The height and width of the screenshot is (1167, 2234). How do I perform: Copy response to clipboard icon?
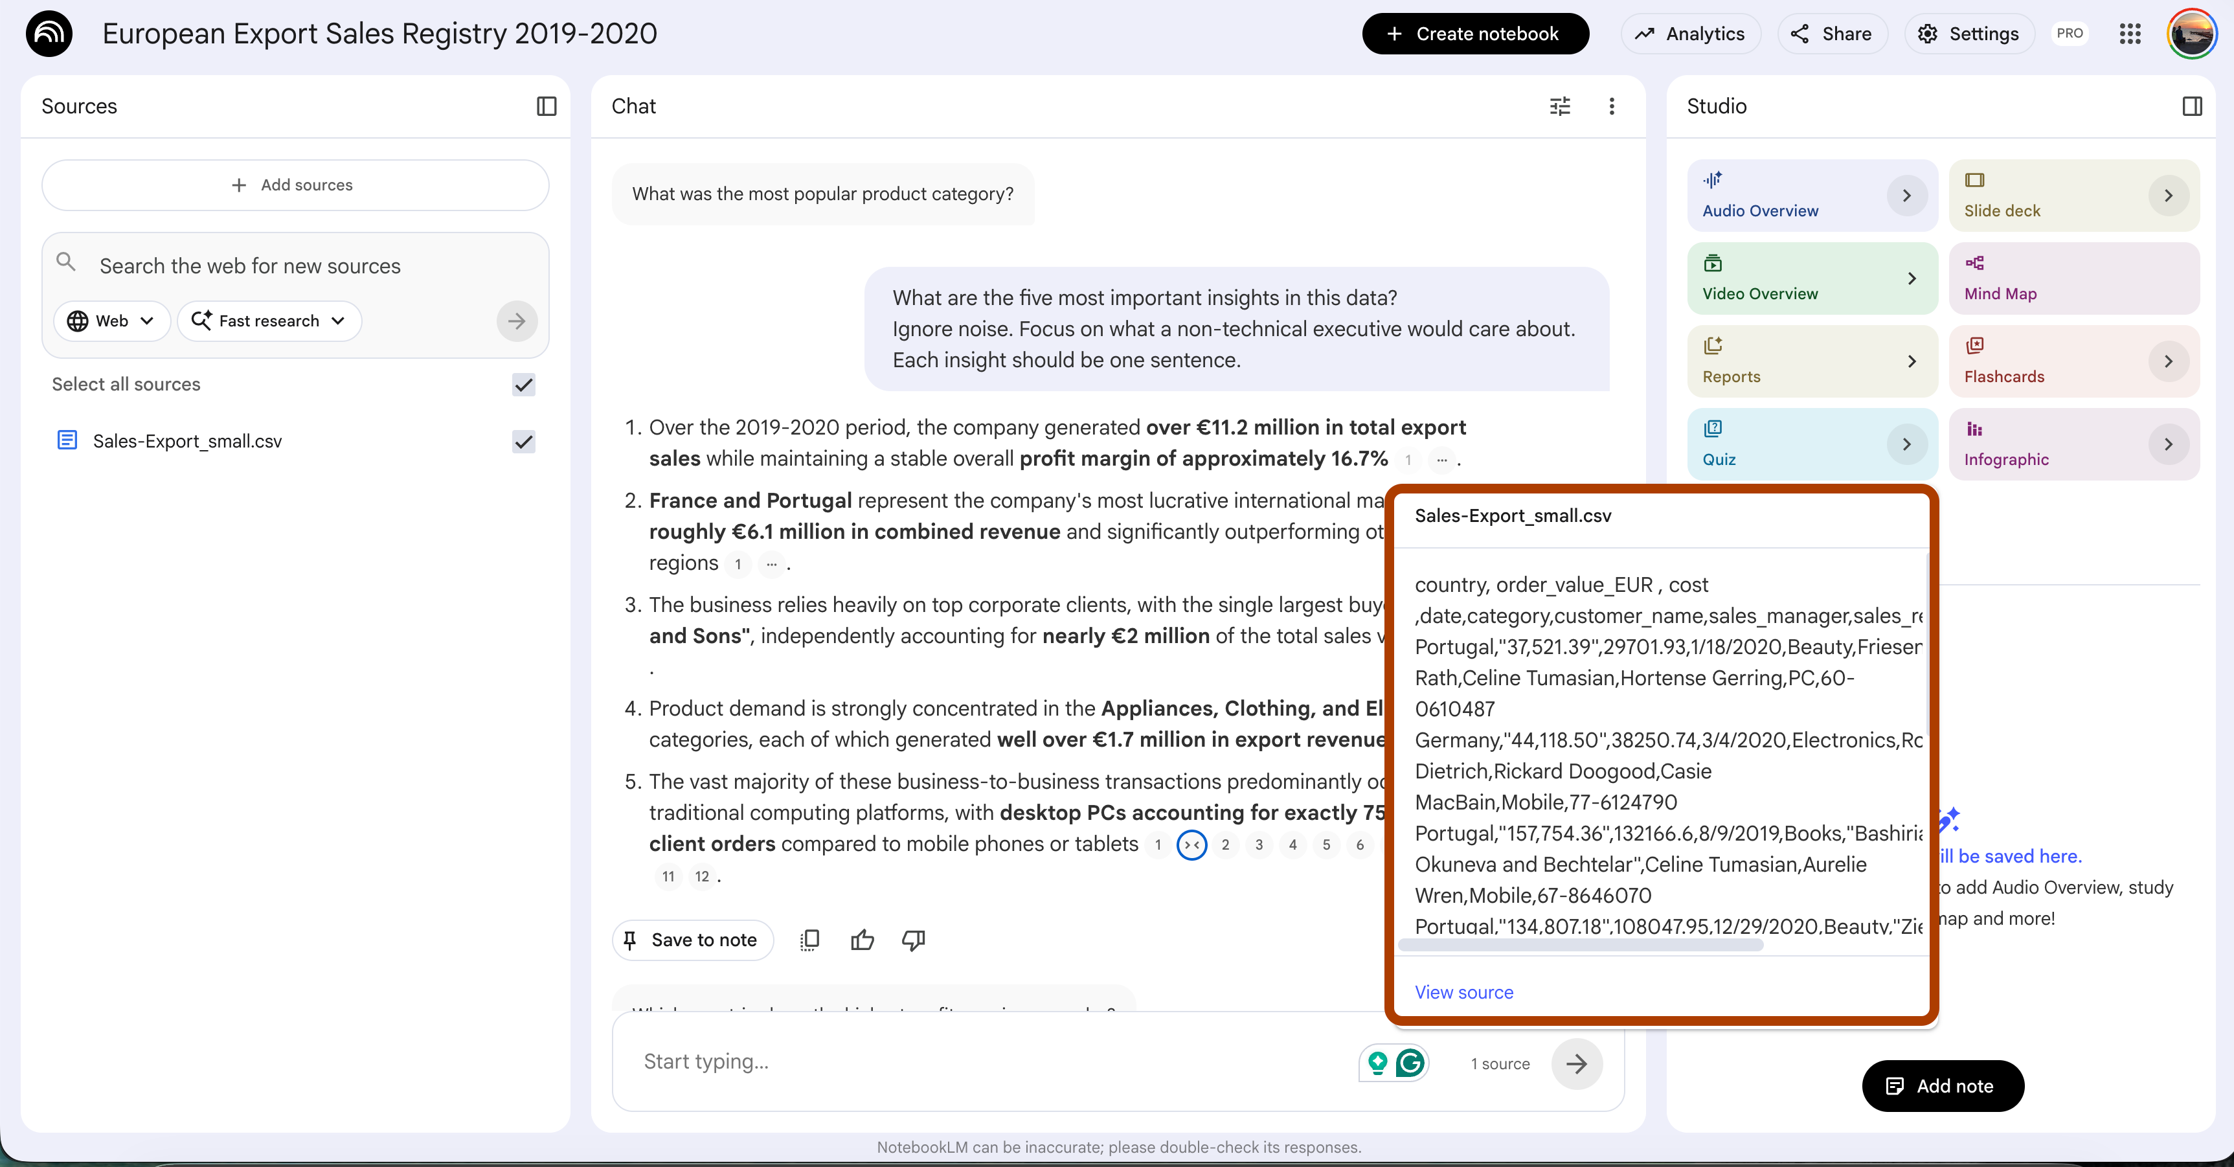point(809,940)
